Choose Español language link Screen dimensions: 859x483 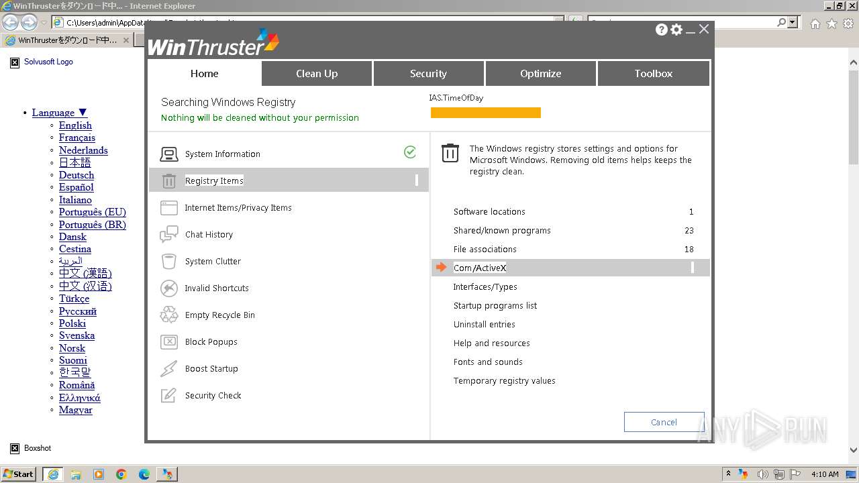click(x=76, y=187)
